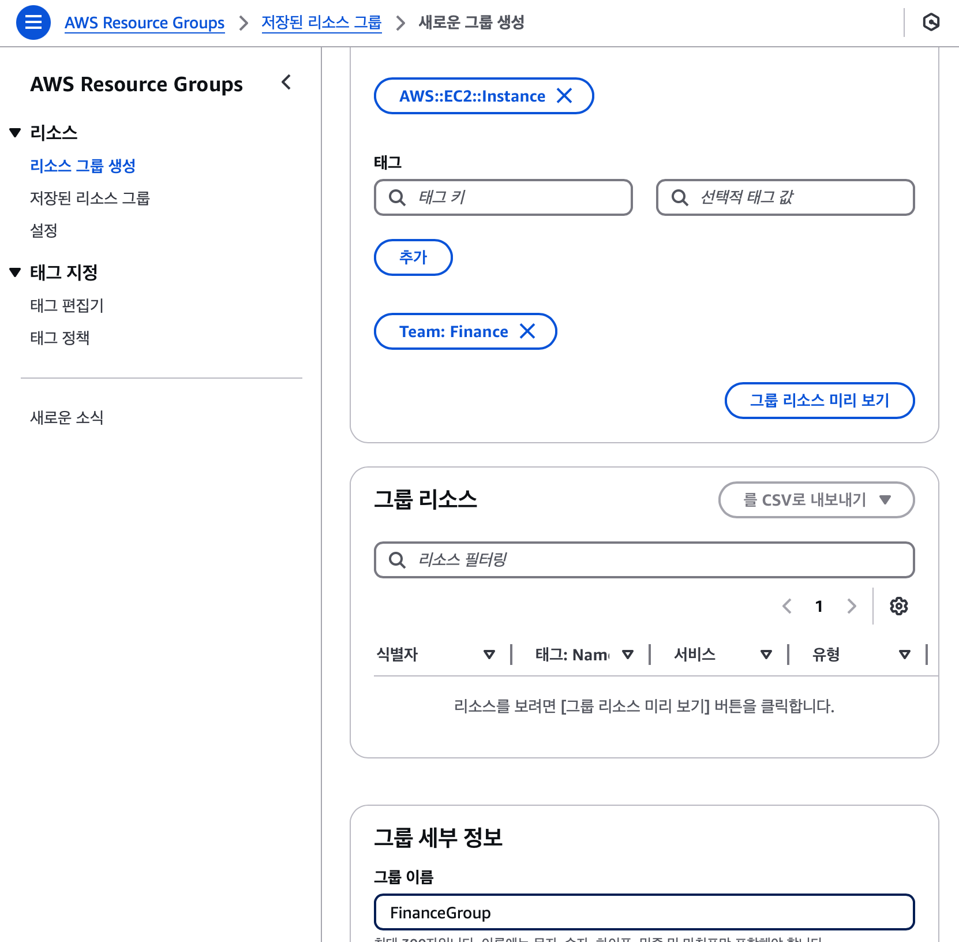Click the 그룹 이름 field containing FinanceGroup
This screenshot has width=959, height=942.
[x=645, y=912]
